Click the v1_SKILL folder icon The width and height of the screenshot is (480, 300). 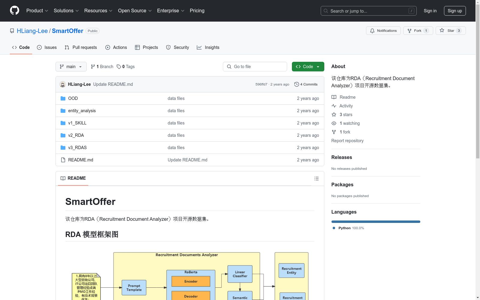tap(63, 123)
